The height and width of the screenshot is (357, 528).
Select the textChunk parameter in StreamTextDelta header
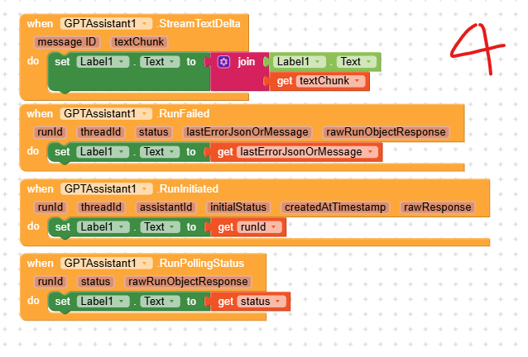coord(139,42)
